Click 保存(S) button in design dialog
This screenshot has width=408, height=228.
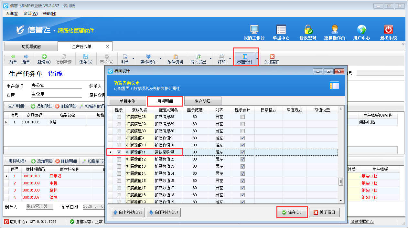point(291,212)
